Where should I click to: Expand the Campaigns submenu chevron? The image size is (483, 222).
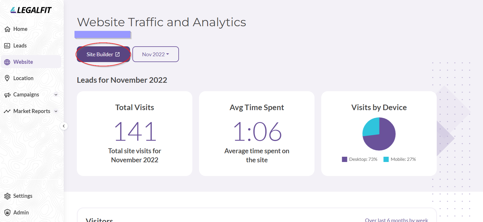point(56,95)
